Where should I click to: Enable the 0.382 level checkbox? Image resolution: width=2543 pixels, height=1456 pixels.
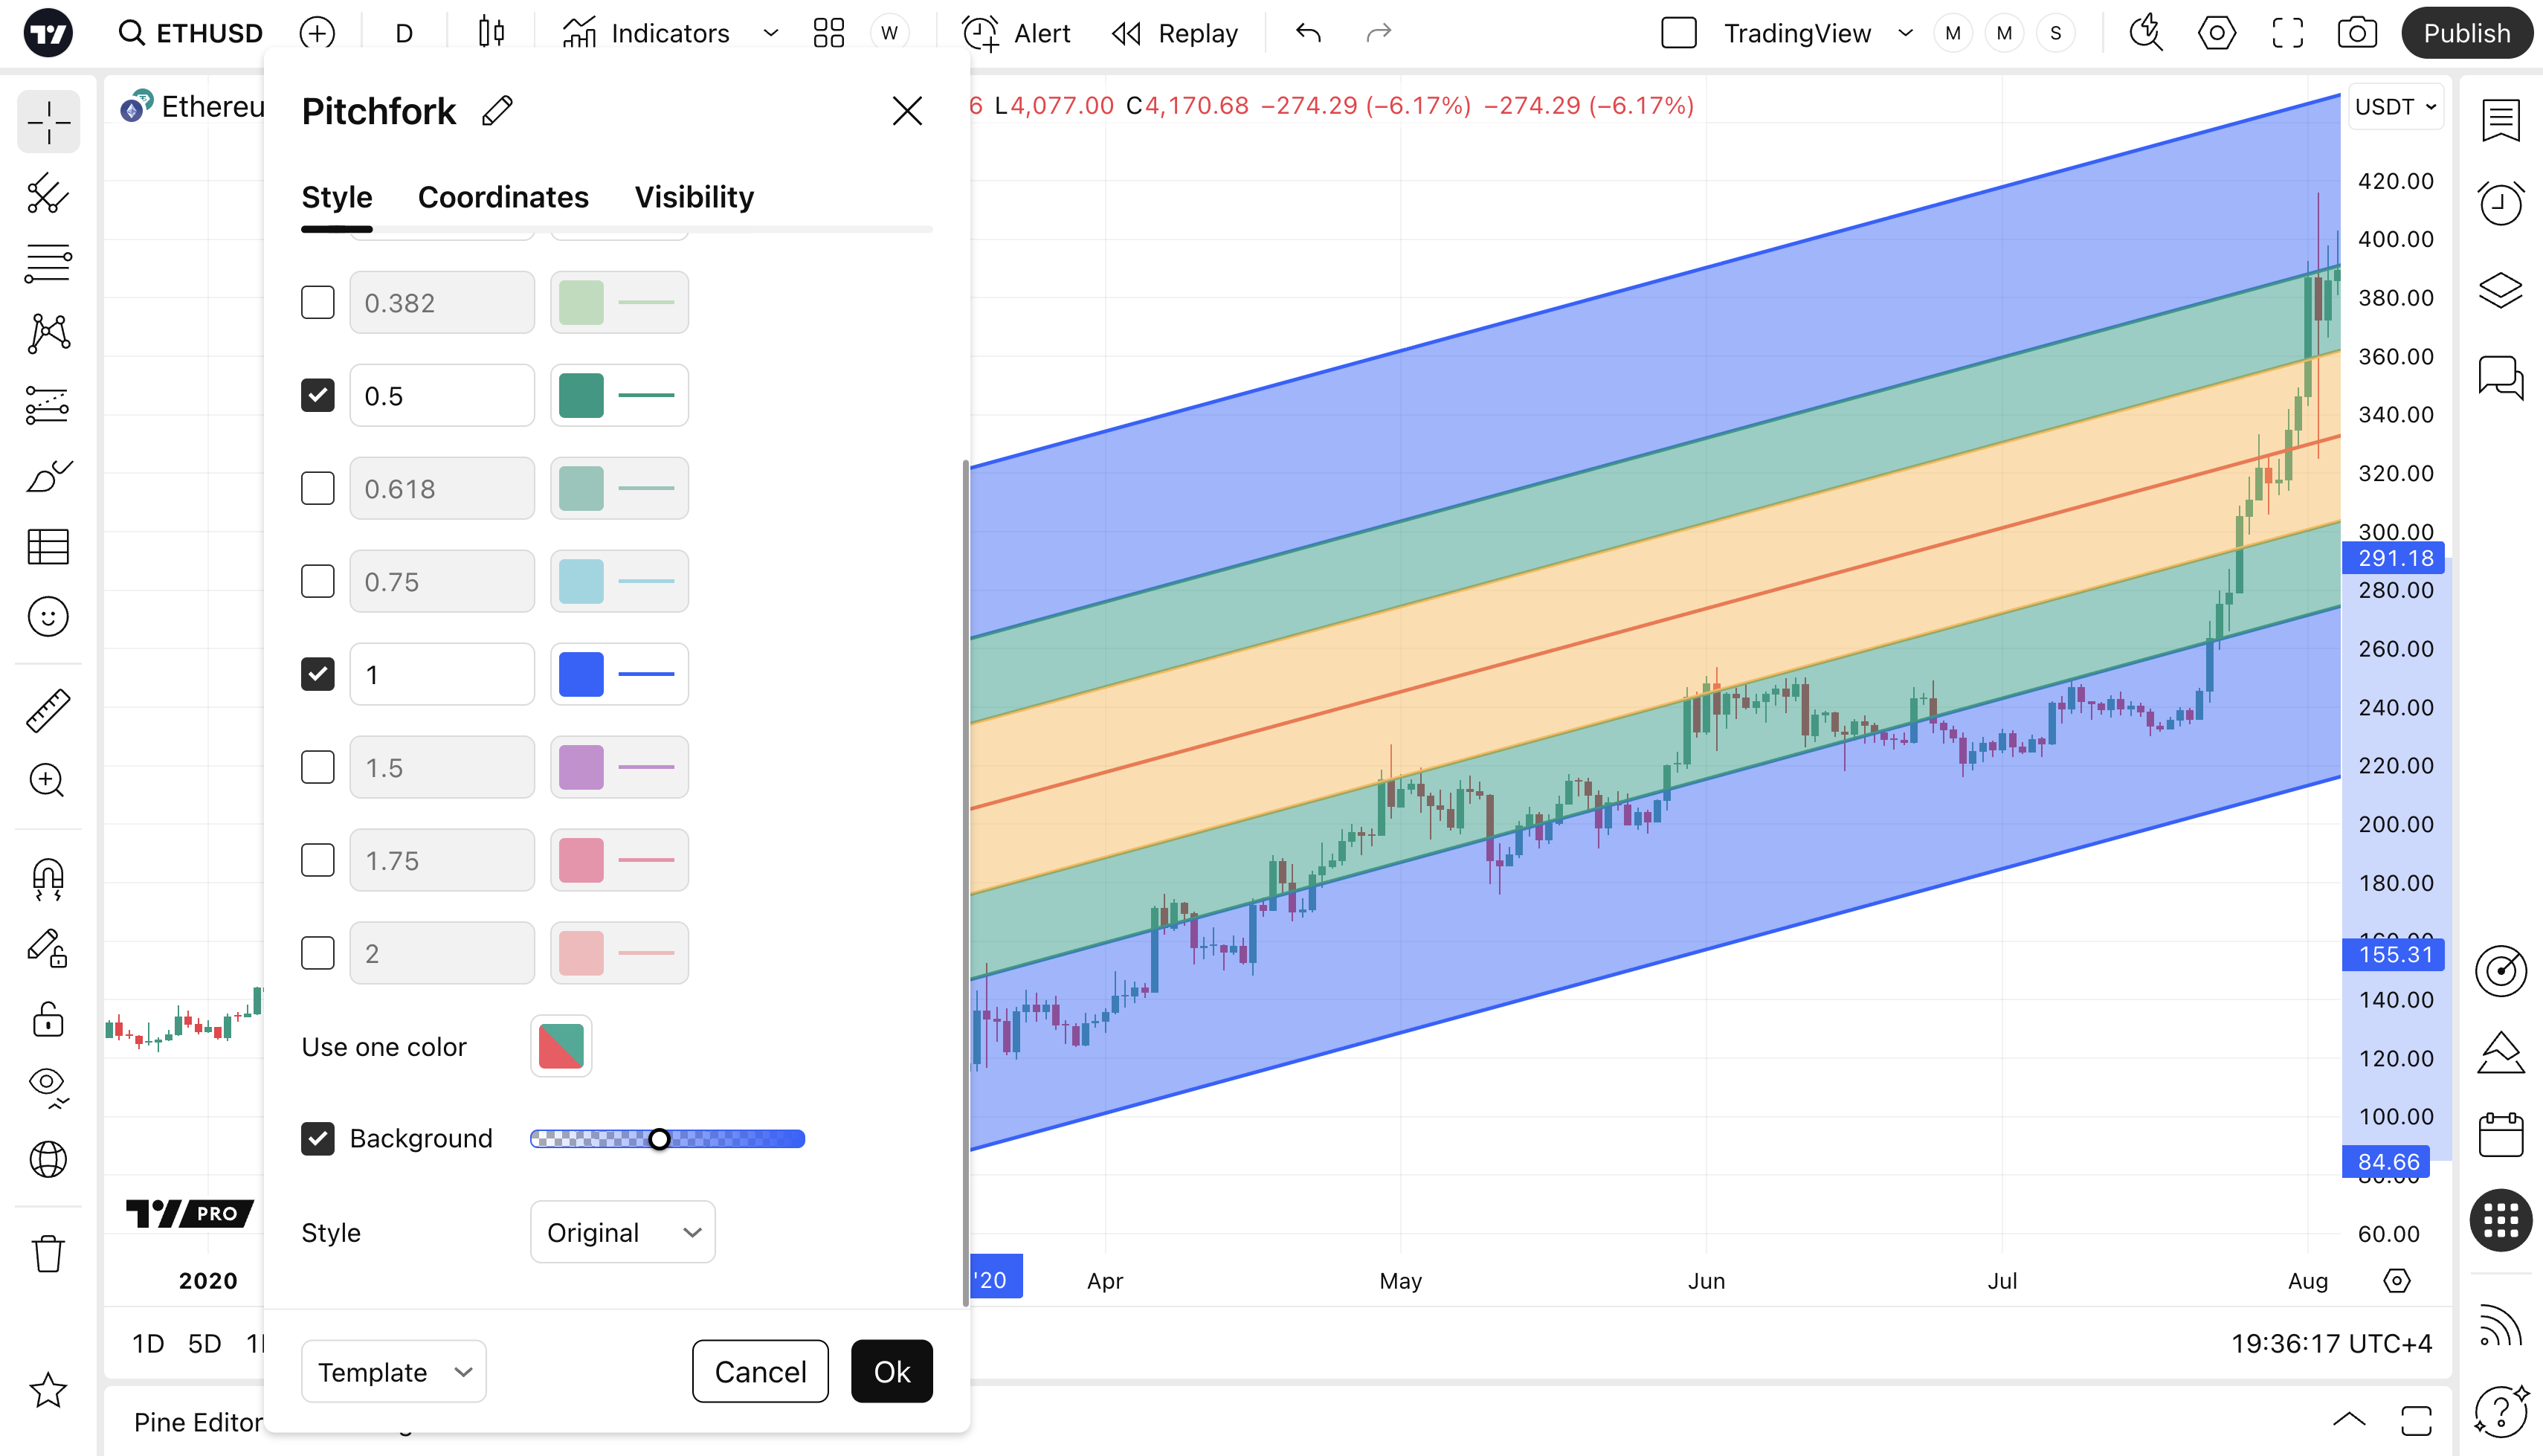click(x=318, y=302)
